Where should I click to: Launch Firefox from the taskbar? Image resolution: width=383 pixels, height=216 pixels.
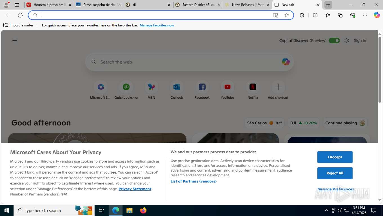(x=143, y=210)
